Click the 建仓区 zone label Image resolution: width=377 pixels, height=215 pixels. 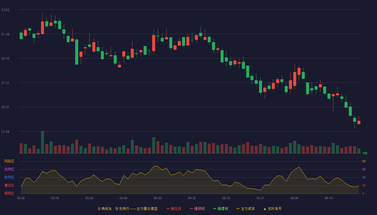tap(9, 185)
